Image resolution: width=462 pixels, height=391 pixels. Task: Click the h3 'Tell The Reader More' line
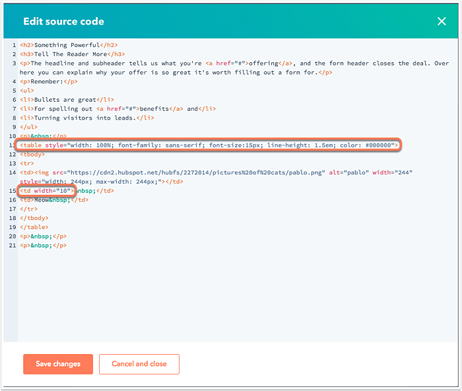click(72, 54)
